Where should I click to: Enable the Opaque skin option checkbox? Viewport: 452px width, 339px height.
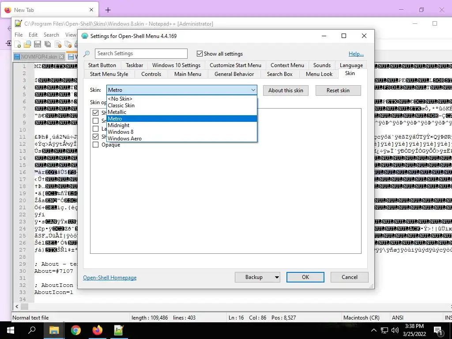pyautogui.click(x=95, y=145)
